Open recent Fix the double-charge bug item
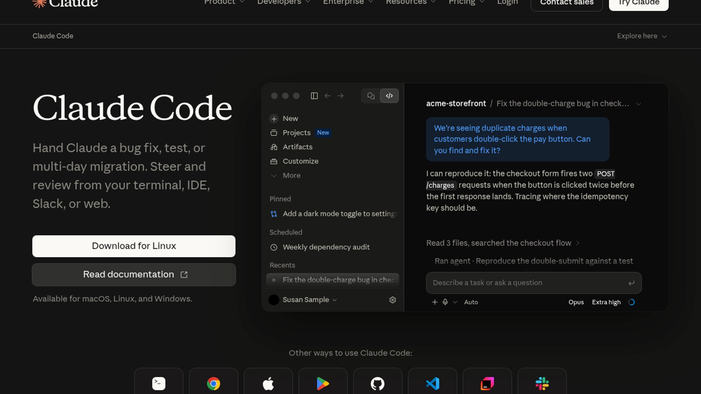This screenshot has height=394, width=701. coord(333,280)
